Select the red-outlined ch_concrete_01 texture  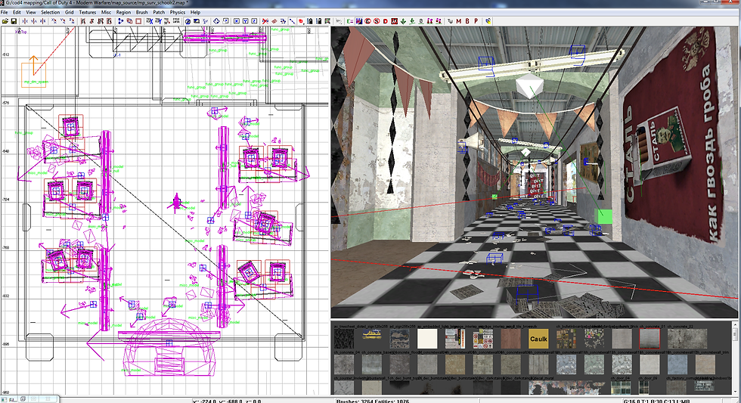pyautogui.click(x=650, y=339)
